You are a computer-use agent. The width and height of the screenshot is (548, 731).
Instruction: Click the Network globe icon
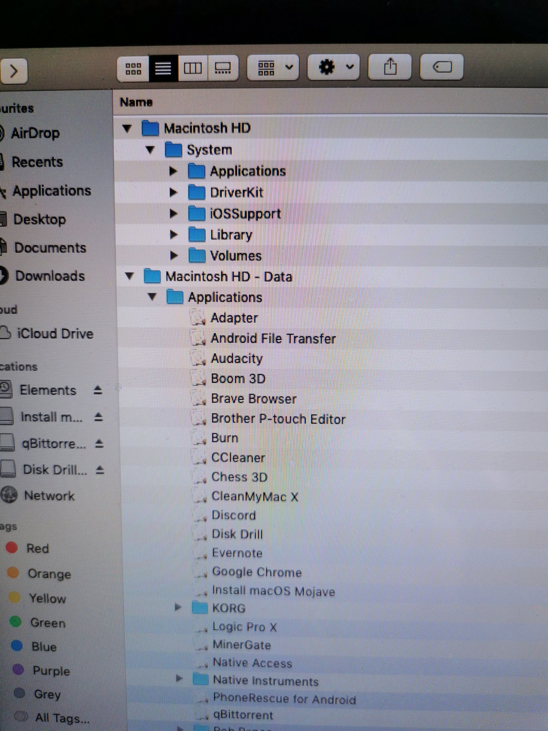click(x=9, y=495)
